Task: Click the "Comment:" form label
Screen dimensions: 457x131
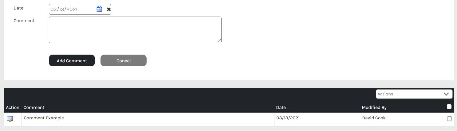Action: 25,21
